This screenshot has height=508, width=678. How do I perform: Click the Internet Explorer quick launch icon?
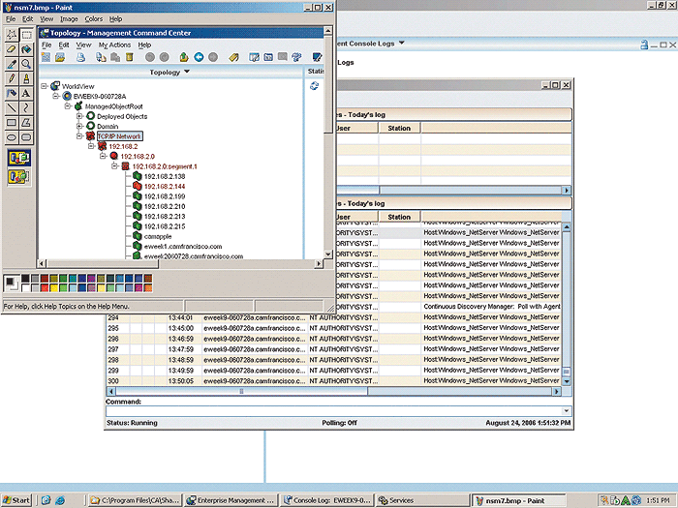(x=60, y=500)
